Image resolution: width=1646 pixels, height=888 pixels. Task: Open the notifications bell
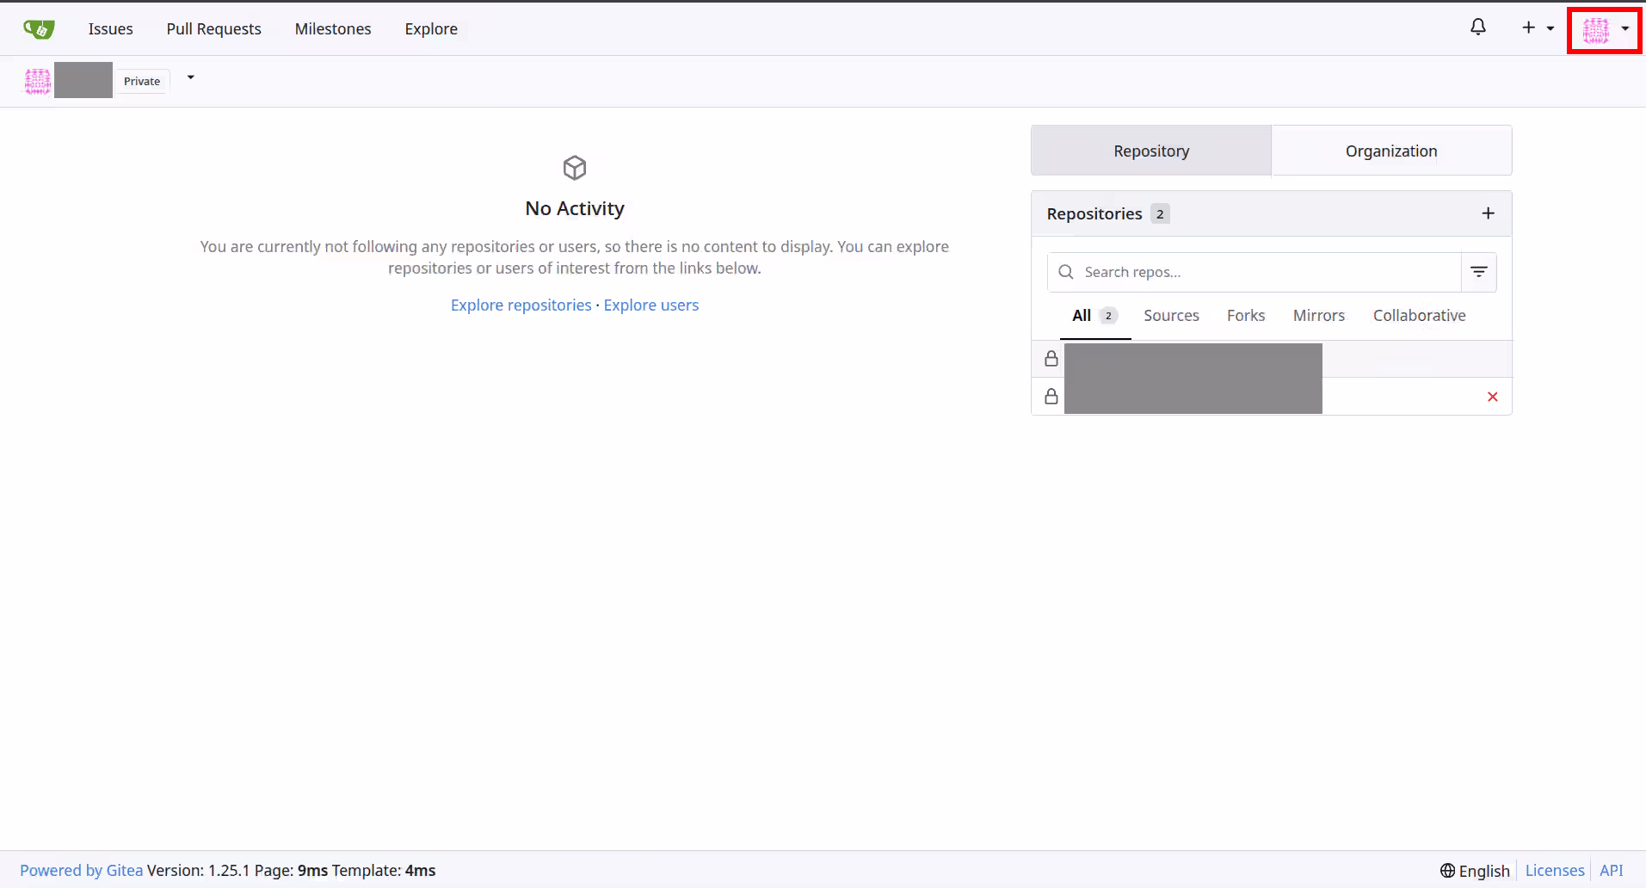click(1477, 28)
